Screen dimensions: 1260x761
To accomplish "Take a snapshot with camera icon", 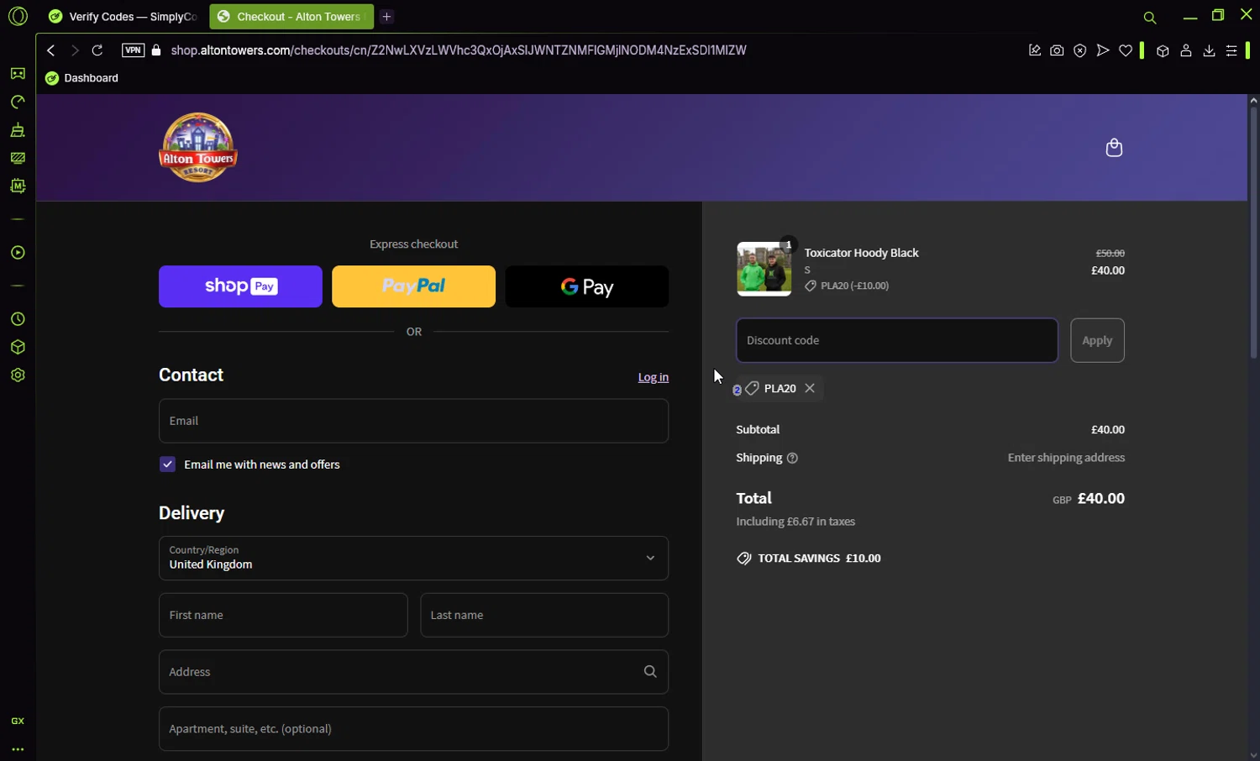I will pyautogui.click(x=1057, y=50).
